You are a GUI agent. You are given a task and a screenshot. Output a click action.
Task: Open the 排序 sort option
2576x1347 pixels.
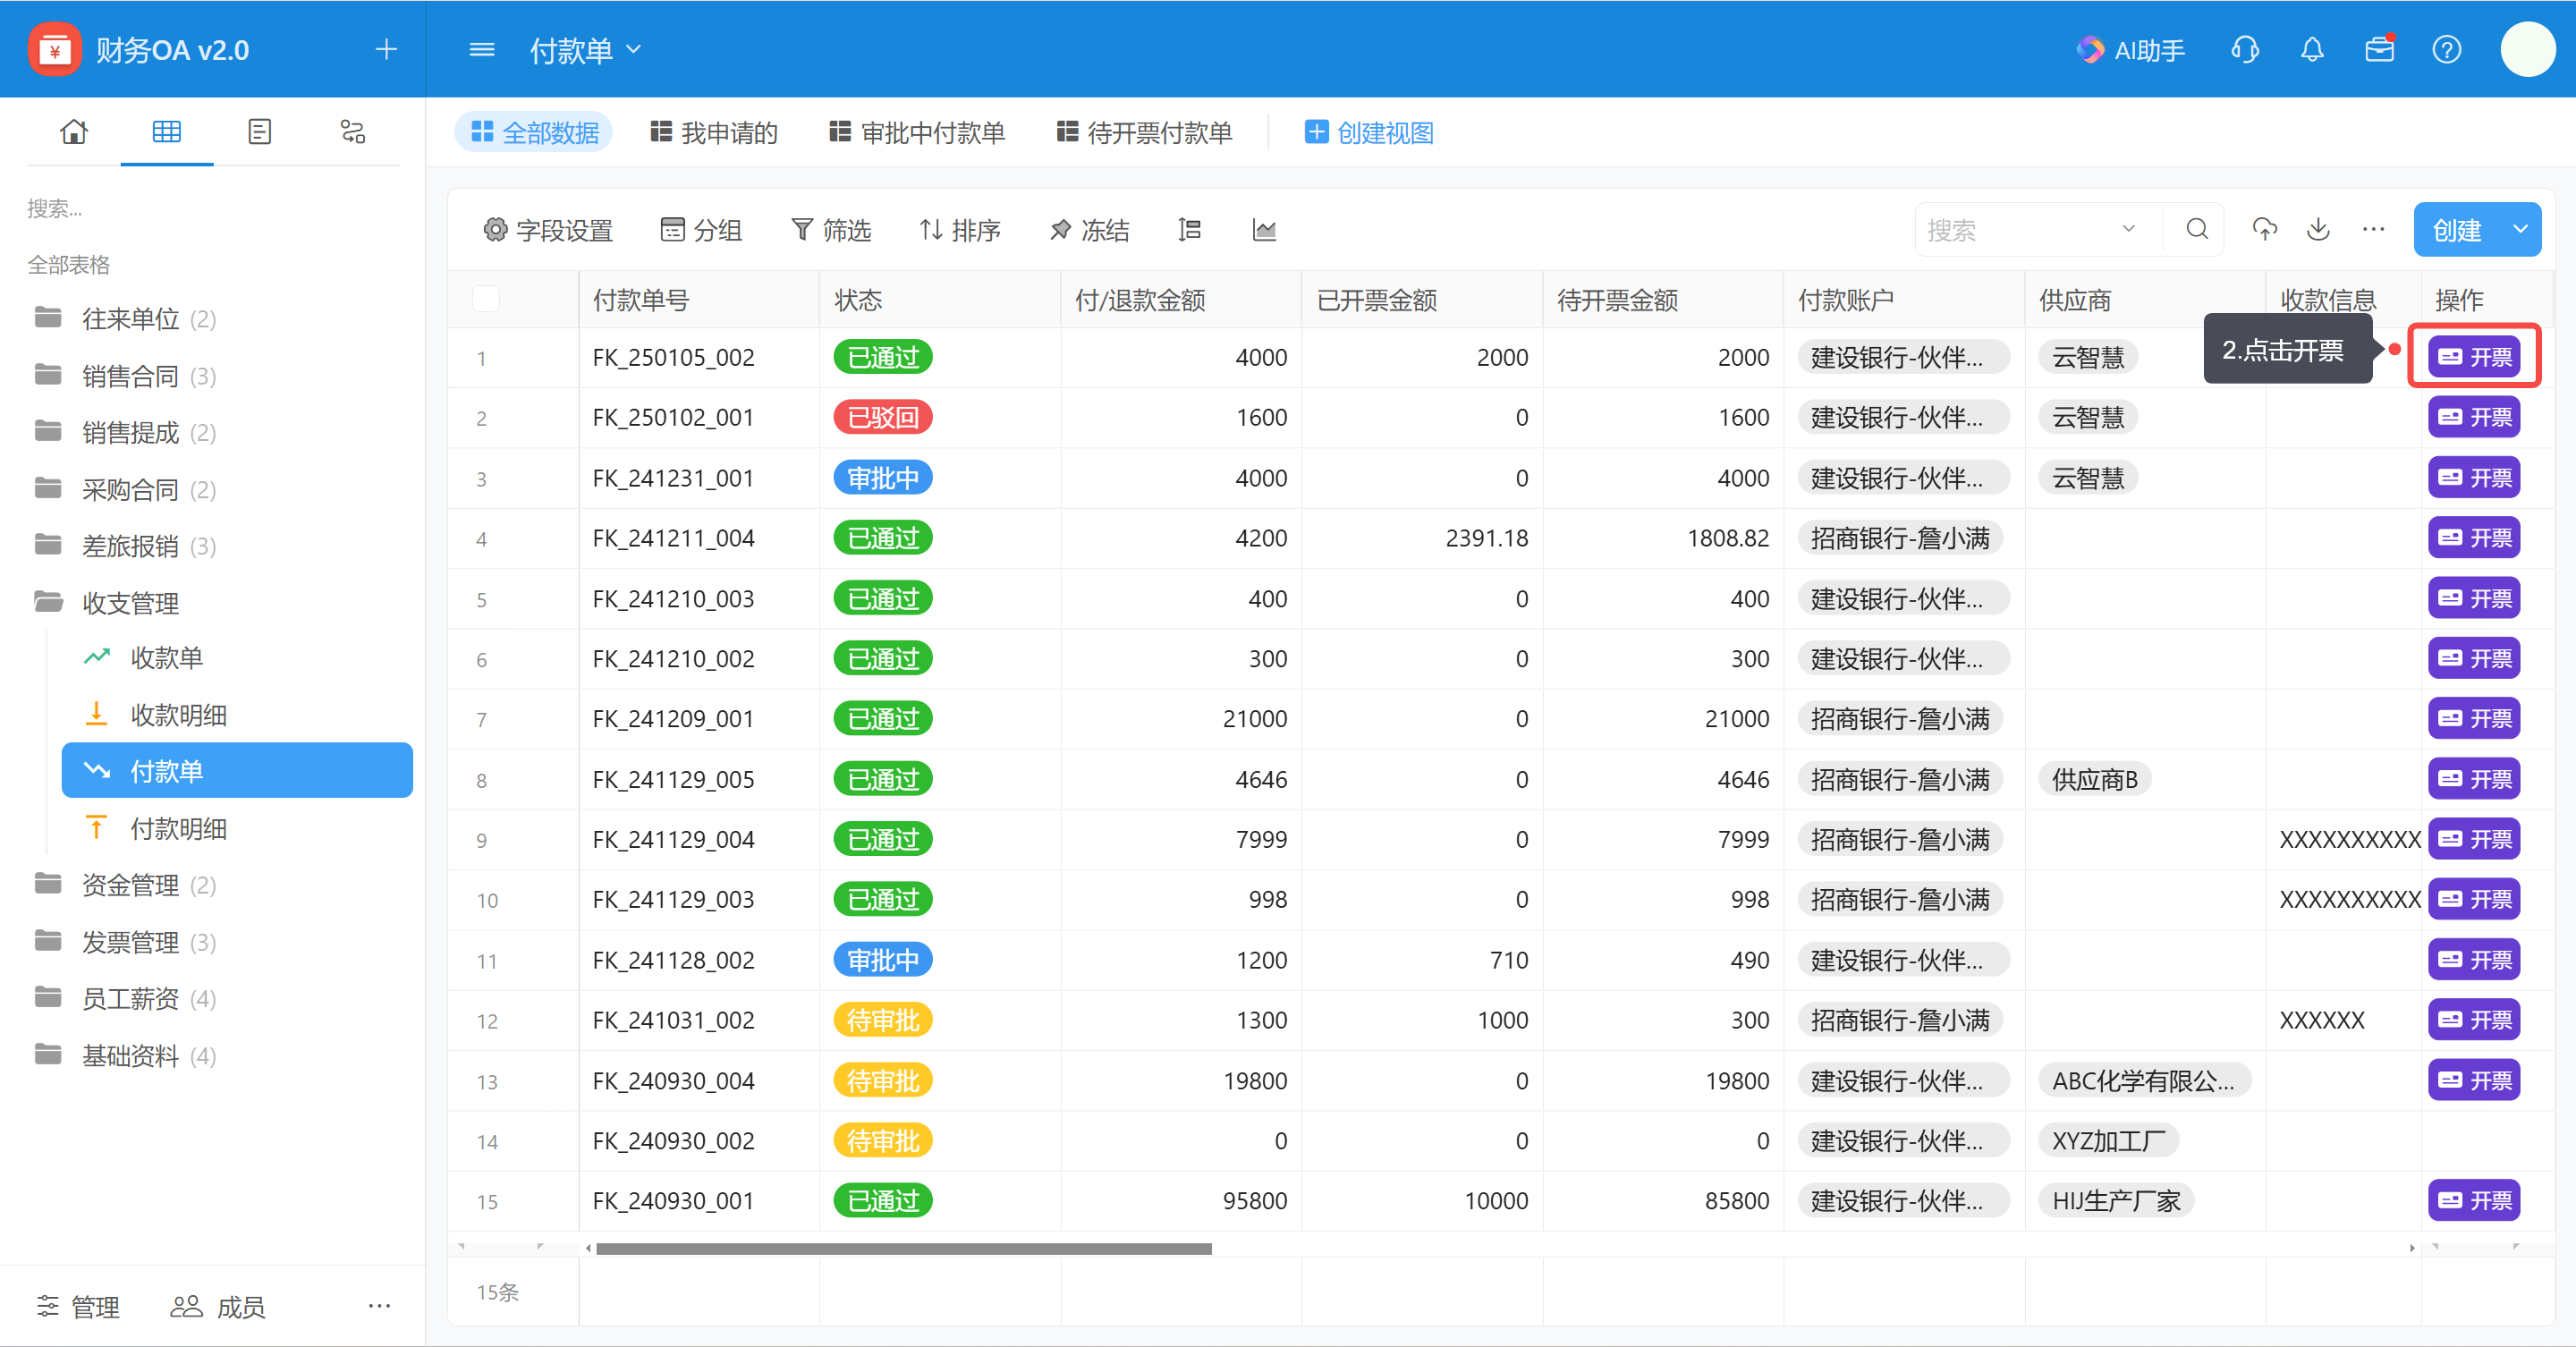coord(960,230)
